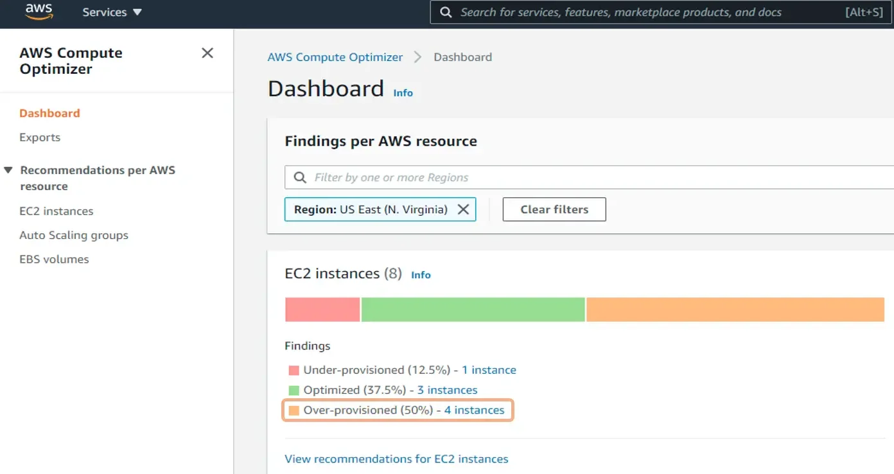Click the AWS logo in header
Image resolution: width=894 pixels, height=474 pixels.
[x=39, y=12]
